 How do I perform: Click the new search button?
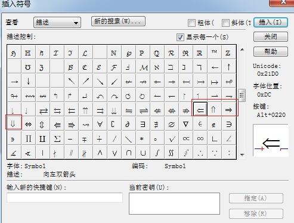118,21
